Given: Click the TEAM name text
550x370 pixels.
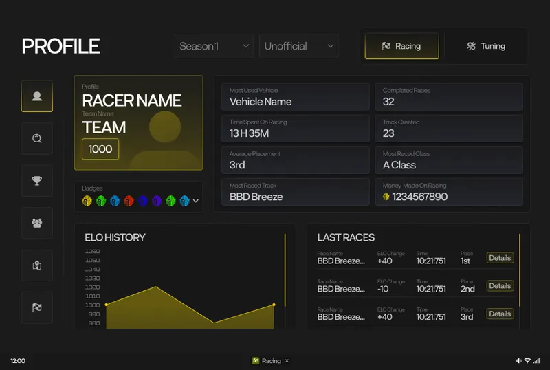Looking at the screenshot, I should click(x=104, y=127).
